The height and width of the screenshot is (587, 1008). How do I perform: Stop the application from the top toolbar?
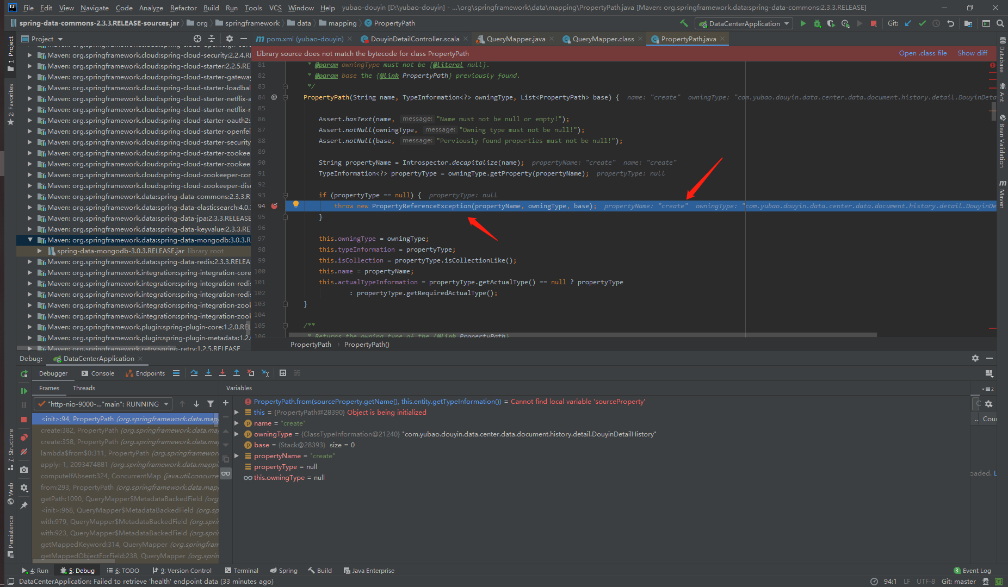click(x=874, y=23)
